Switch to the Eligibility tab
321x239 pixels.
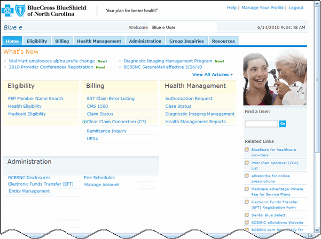(x=37, y=41)
